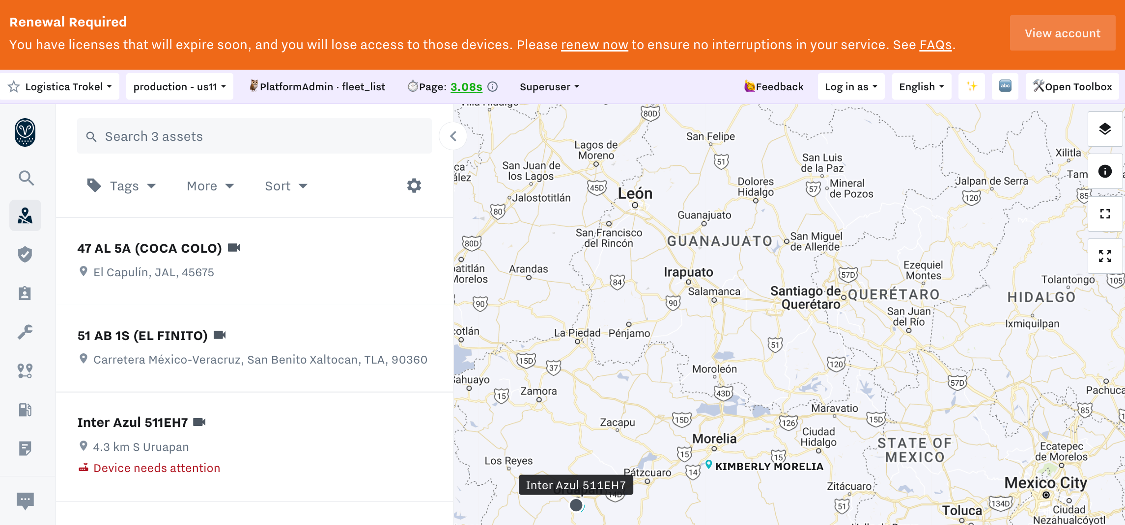The height and width of the screenshot is (525, 1125).
Task: Select the Inter Azul 511EH7 map marker
Action: coord(576,505)
